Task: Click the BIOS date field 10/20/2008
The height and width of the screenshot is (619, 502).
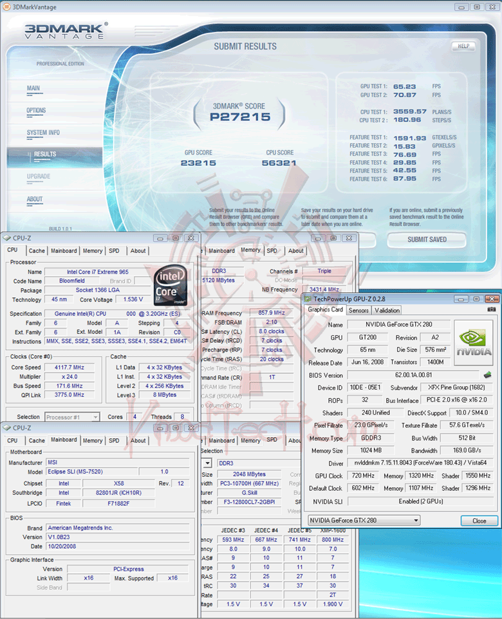Action: point(118,547)
